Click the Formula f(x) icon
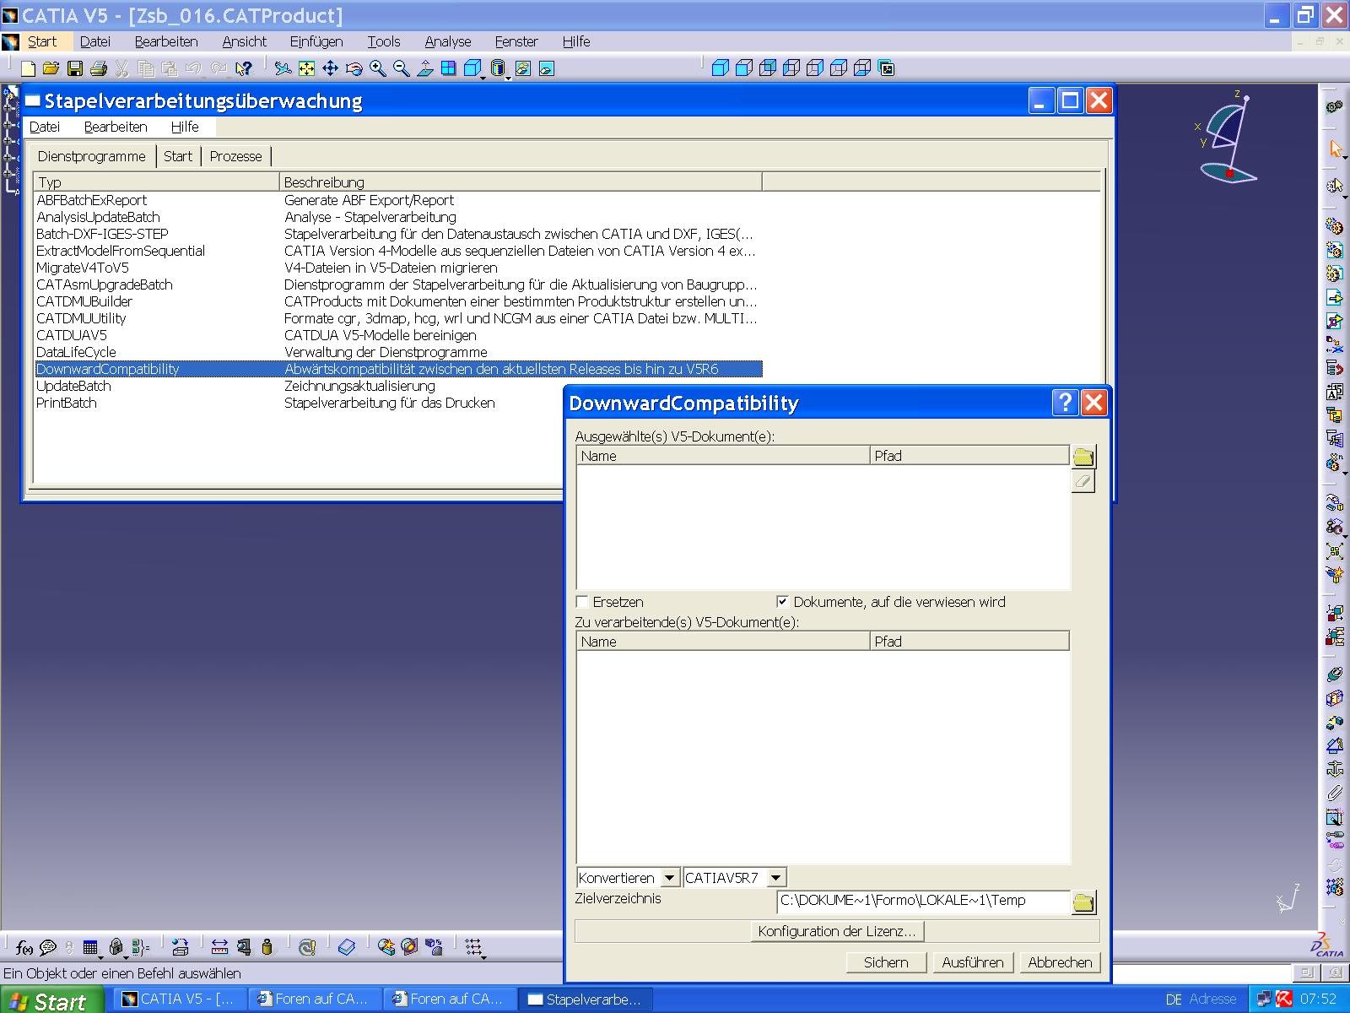The height and width of the screenshot is (1013, 1350). click(24, 947)
